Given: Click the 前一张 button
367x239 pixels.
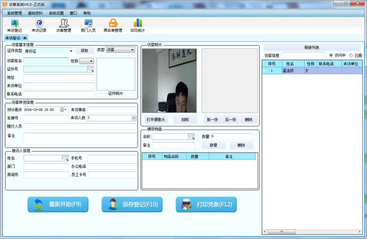Looking at the screenshot, I should click(212, 119).
